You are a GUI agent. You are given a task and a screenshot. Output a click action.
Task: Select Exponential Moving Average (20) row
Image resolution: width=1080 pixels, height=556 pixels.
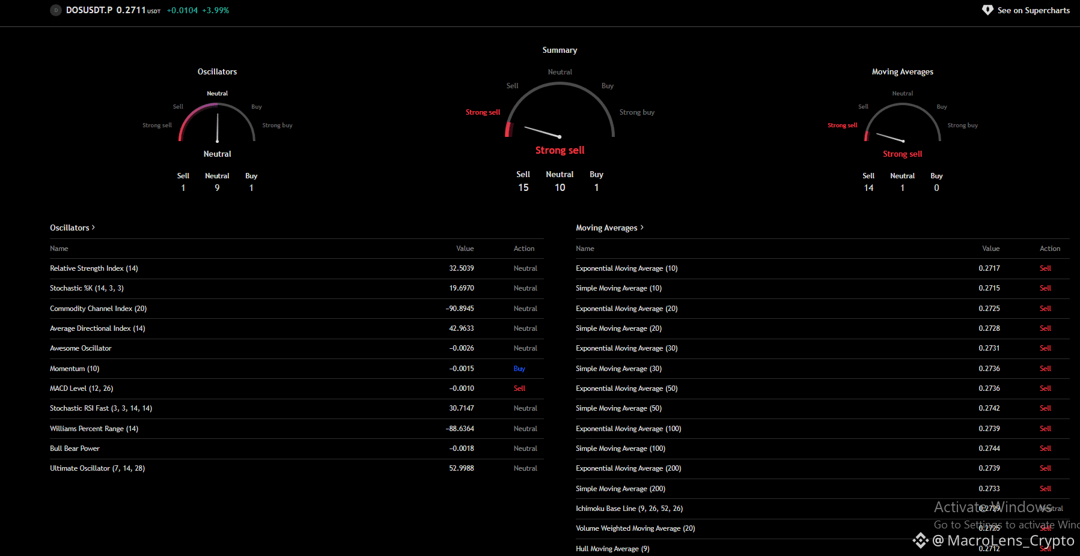(x=823, y=309)
